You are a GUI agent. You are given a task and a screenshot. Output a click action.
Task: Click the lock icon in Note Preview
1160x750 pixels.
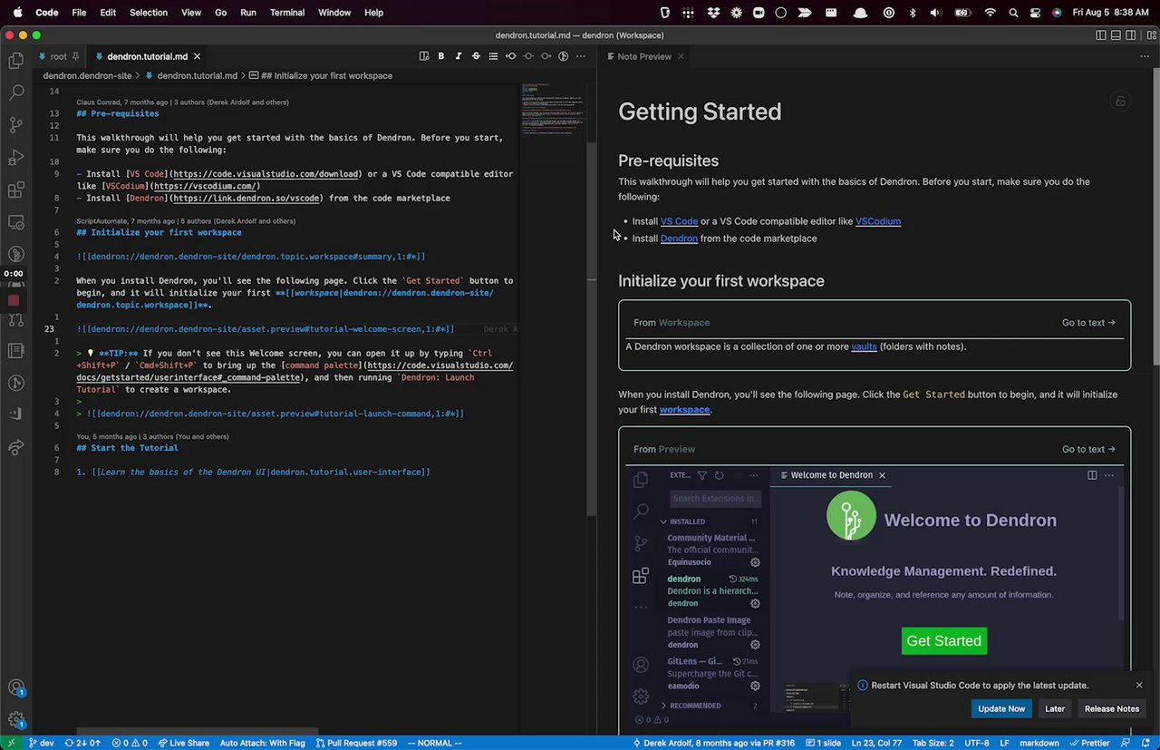(x=1121, y=102)
